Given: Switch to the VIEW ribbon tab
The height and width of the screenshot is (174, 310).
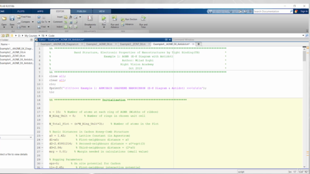Looking at the screenshot, I should [102, 12].
